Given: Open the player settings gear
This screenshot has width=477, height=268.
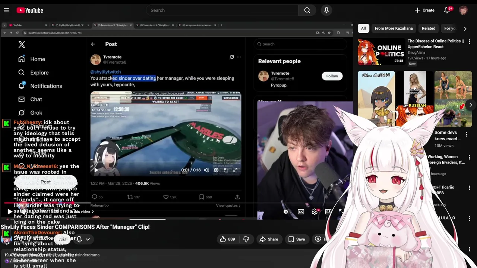Looking at the screenshot, I should tap(315, 212).
